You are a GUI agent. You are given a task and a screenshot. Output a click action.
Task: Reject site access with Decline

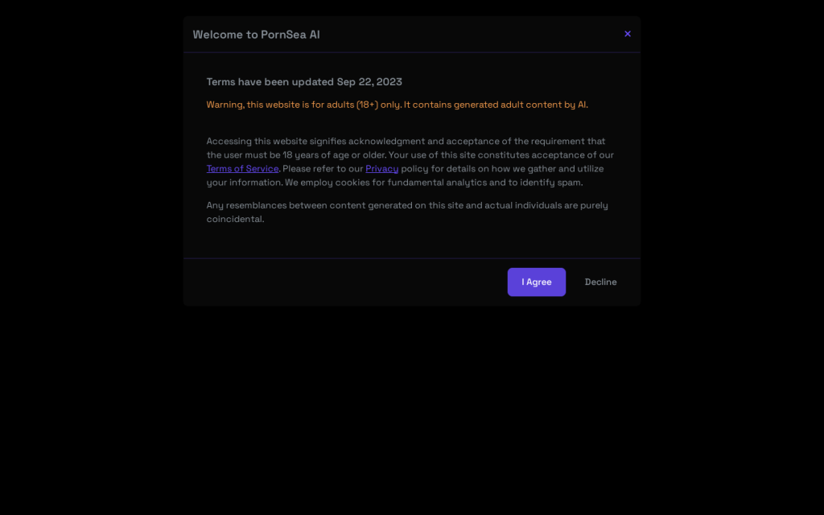[x=600, y=282]
